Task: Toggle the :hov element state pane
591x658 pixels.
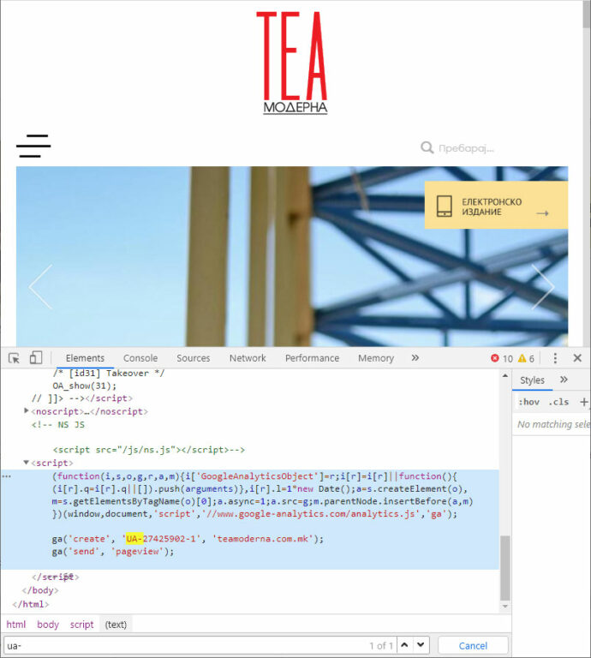Action: pos(529,402)
